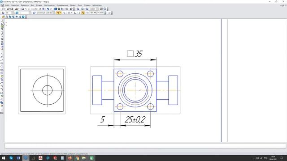Click the РУС language indicator
The width and height of the screenshot is (287, 161).
click(265, 158)
